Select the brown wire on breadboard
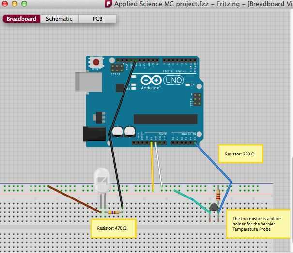This screenshot has height=253, width=293. tap(75, 199)
